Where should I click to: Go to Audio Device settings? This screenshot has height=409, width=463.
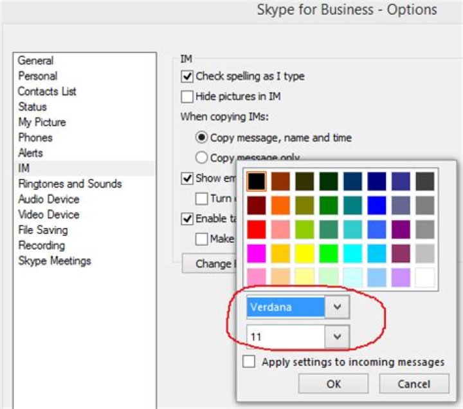coord(49,199)
